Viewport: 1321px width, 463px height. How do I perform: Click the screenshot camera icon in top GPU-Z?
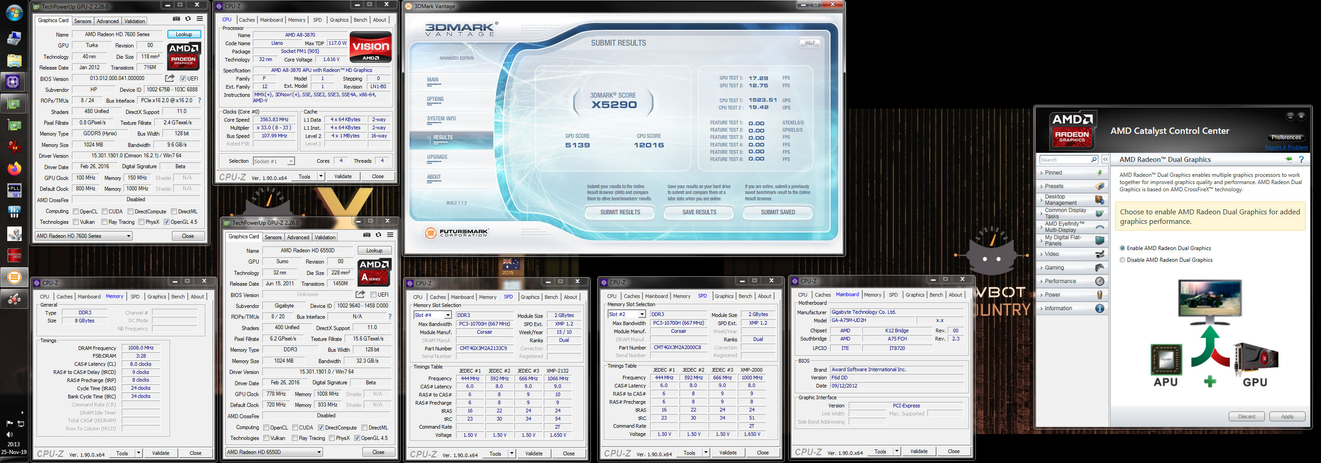click(176, 19)
